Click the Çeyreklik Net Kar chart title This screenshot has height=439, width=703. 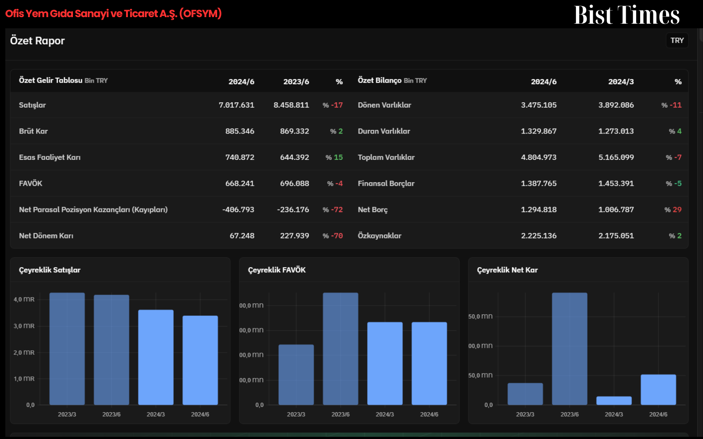pyautogui.click(x=507, y=270)
